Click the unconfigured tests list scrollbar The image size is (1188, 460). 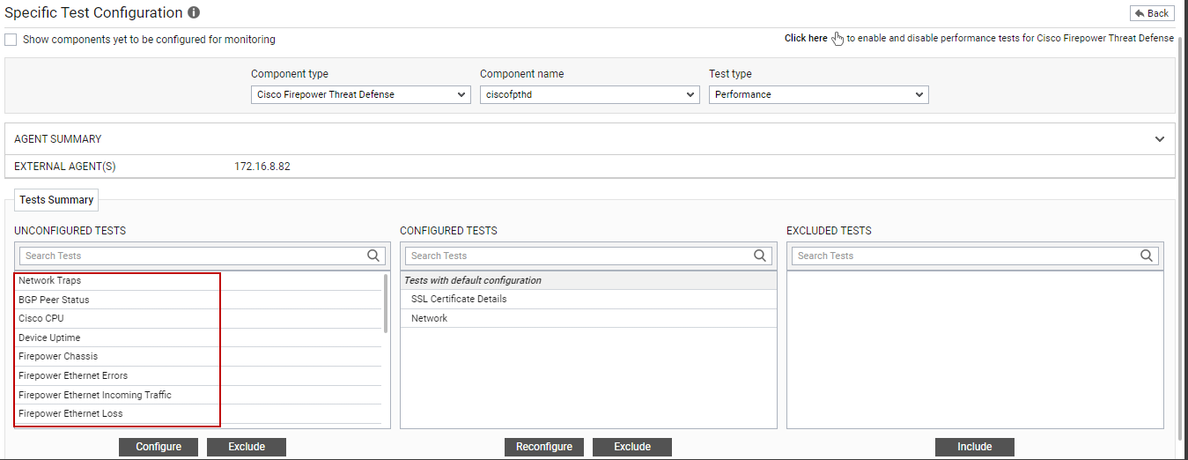[x=386, y=304]
